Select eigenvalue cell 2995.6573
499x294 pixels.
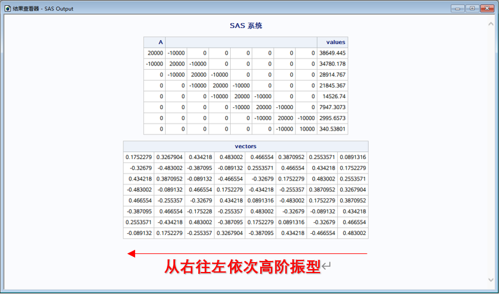pyautogui.click(x=332, y=118)
